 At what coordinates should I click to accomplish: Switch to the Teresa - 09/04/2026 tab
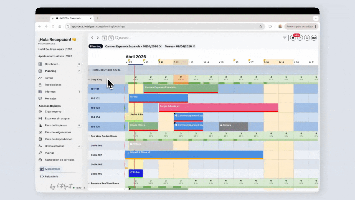(x=178, y=46)
